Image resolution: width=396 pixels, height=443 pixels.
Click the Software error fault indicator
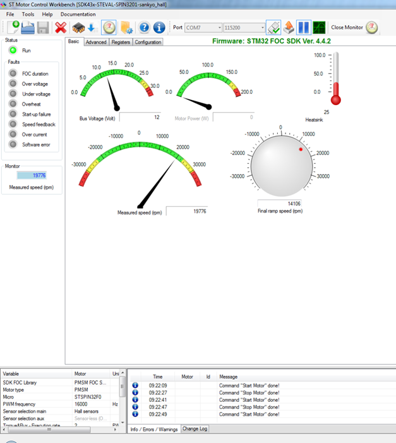click(13, 144)
